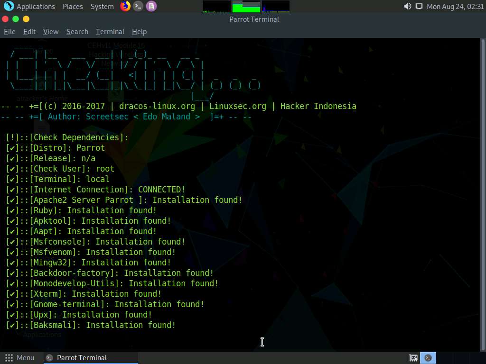This screenshot has height=364, width=486.
Task: Open the Terminal menu
Action: click(x=110, y=32)
